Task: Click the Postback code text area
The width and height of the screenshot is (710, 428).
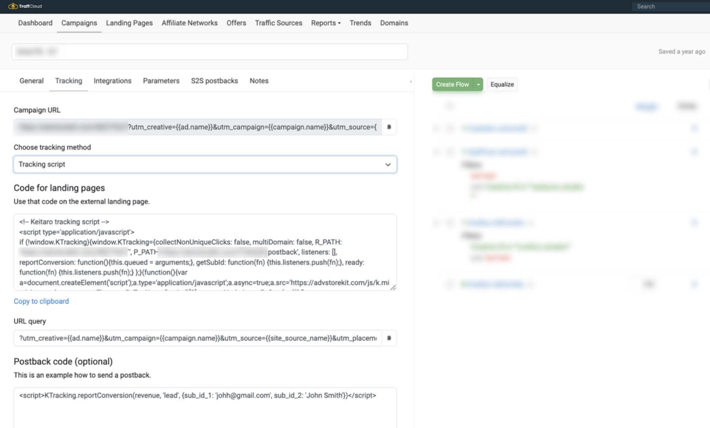Action: coord(205,408)
